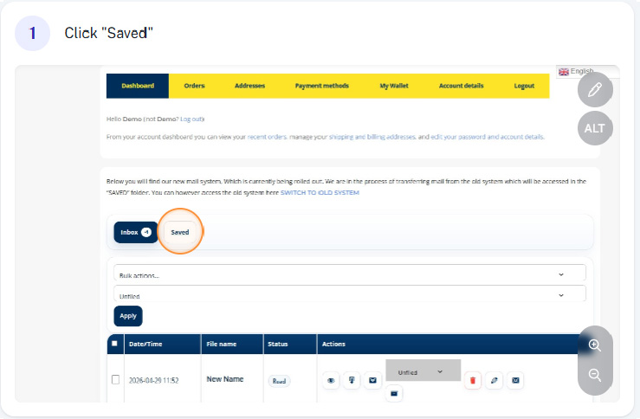The height and width of the screenshot is (419, 640).
Task: Click the SWITCH TO OLD SYSTEM link
Action: (x=320, y=192)
